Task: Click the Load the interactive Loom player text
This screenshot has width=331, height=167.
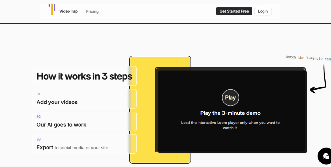Action: (230, 125)
